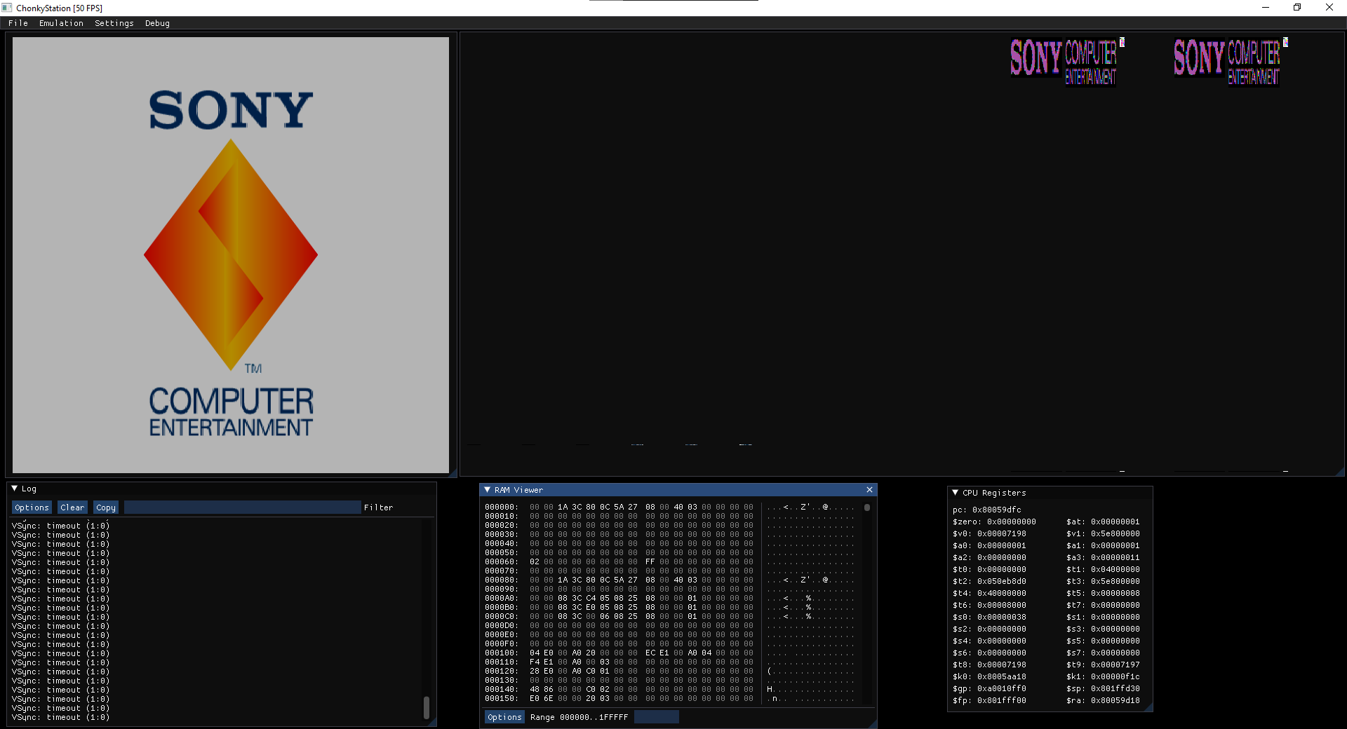
Task: Focus the log Filter input field
Action: click(x=242, y=507)
